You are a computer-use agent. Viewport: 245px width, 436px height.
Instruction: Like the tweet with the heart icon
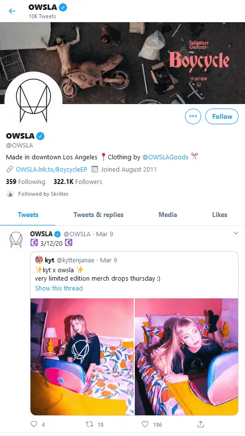(145, 424)
